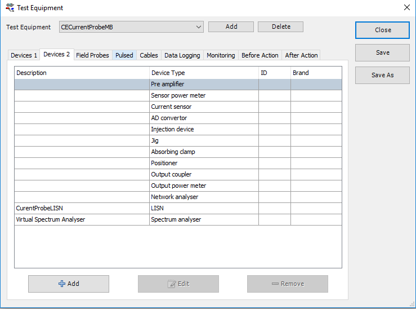
Task: Click the plus Add button below table
Action: pos(69,284)
